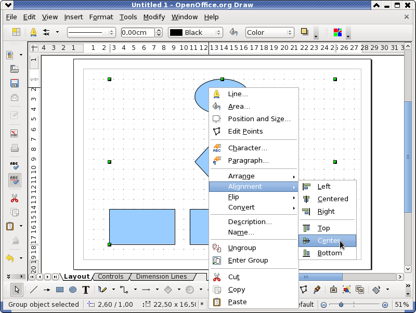Choose the Rectangle drawing tool
Image resolution: width=416 pixels, height=313 pixels.
[60, 290]
